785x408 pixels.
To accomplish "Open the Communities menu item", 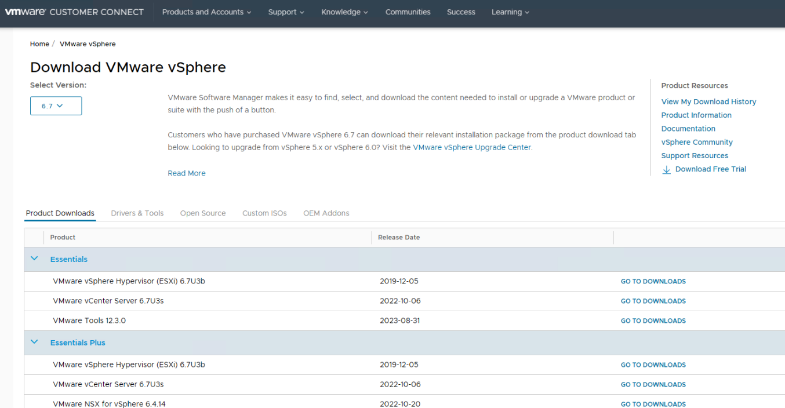I will (408, 12).
